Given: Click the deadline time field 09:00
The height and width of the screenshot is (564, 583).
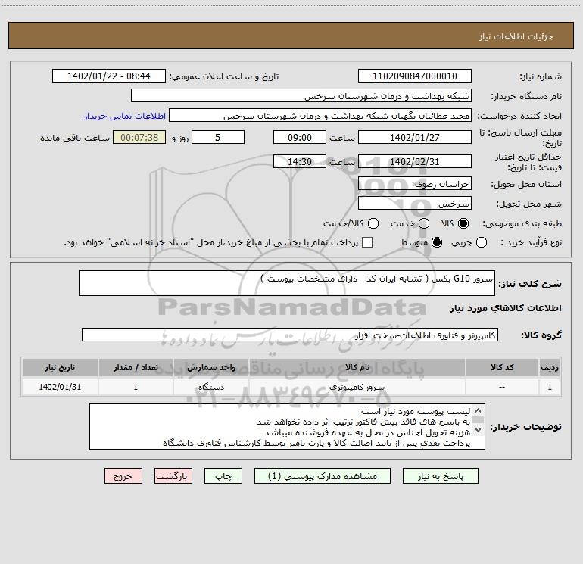Looking at the screenshot, I should tap(300, 137).
